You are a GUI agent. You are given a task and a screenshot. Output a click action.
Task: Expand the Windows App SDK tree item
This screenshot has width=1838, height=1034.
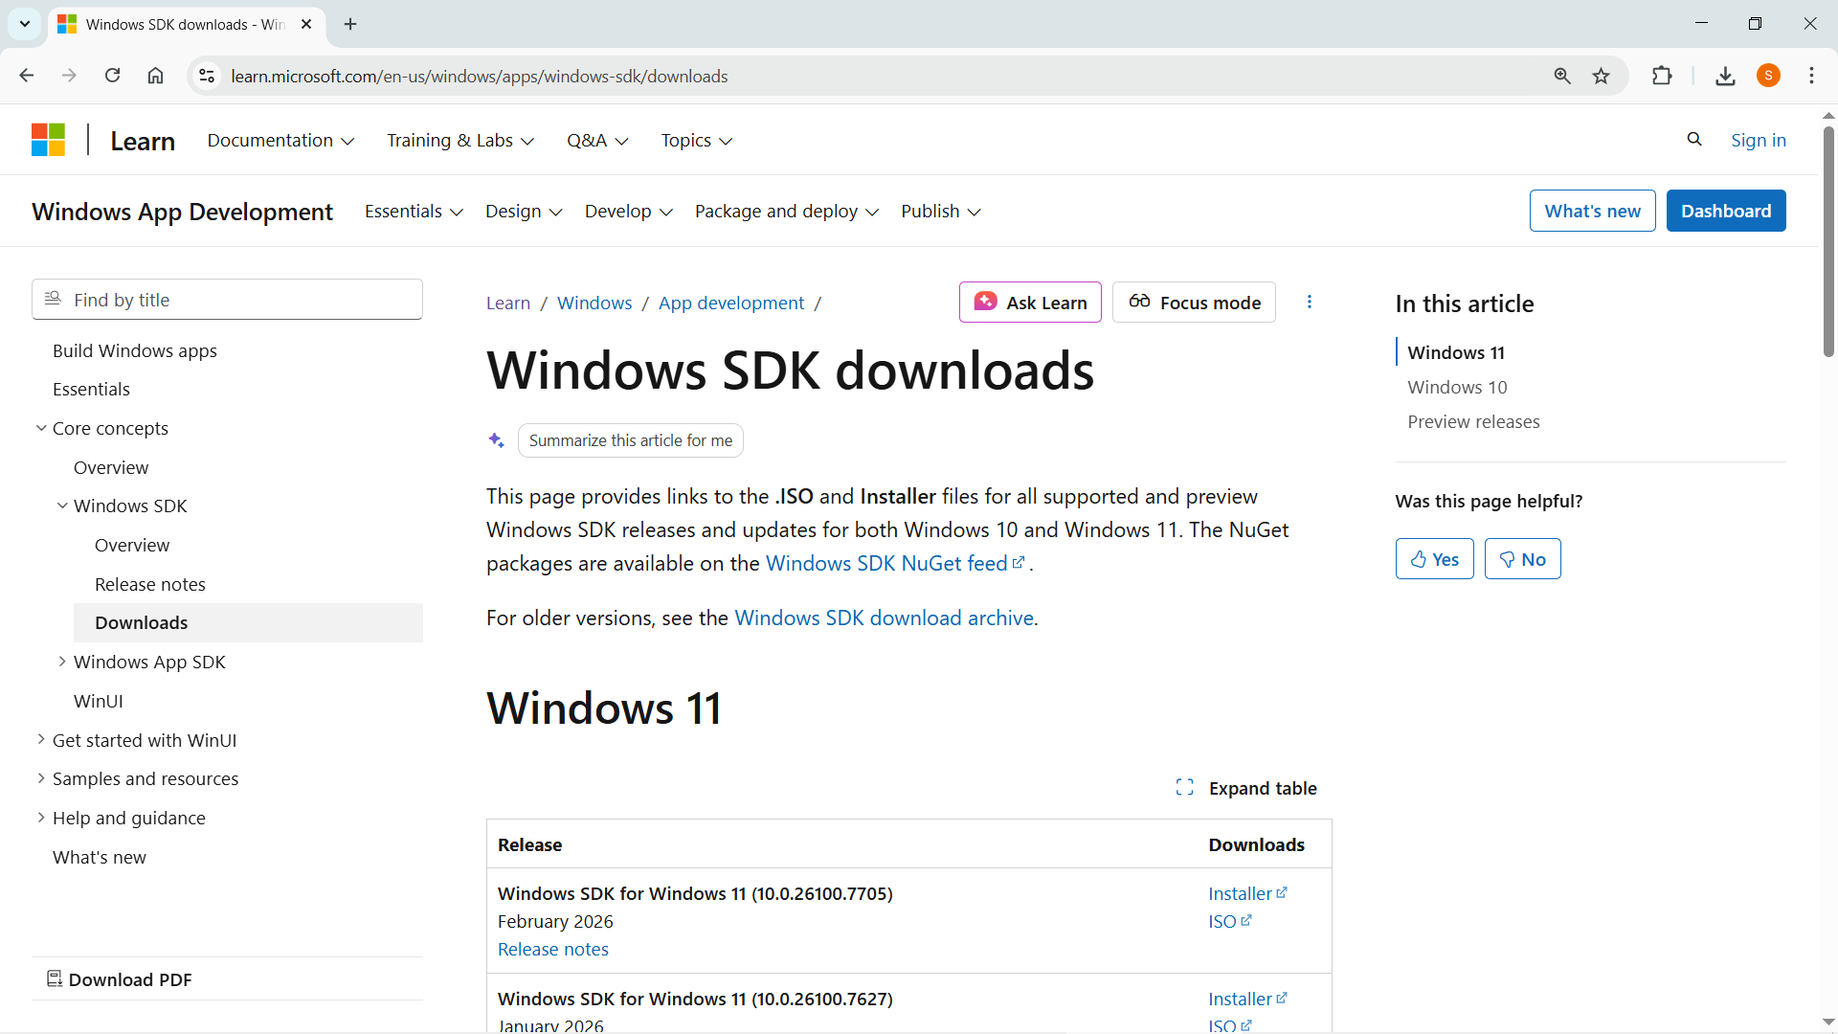[63, 661]
